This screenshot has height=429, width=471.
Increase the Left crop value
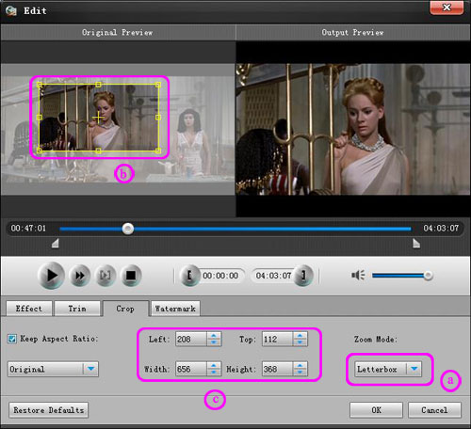[214, 335]
